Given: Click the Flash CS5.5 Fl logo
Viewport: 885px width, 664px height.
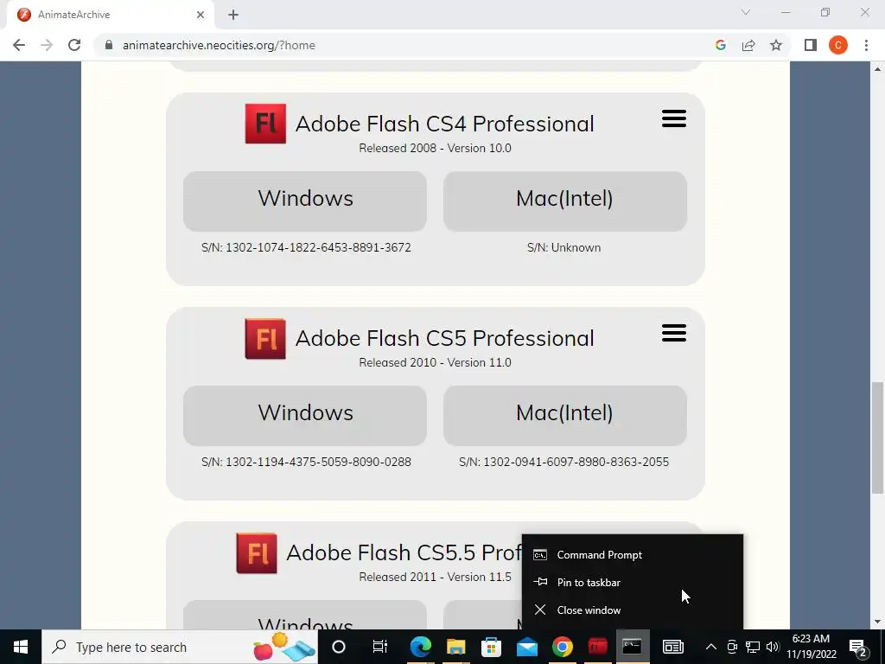Looking at the screenshot, I should [x=256, y=552].
